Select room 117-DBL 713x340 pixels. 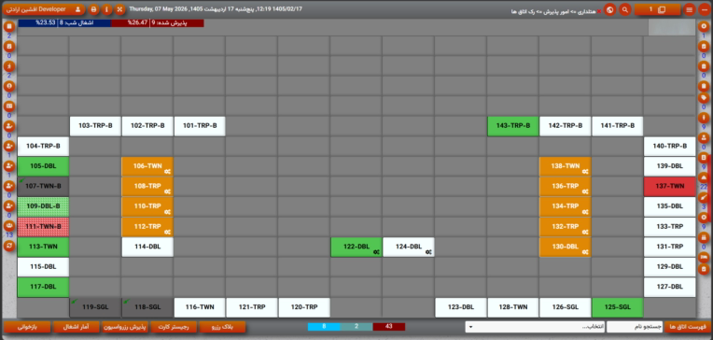(x=43, y=287)
